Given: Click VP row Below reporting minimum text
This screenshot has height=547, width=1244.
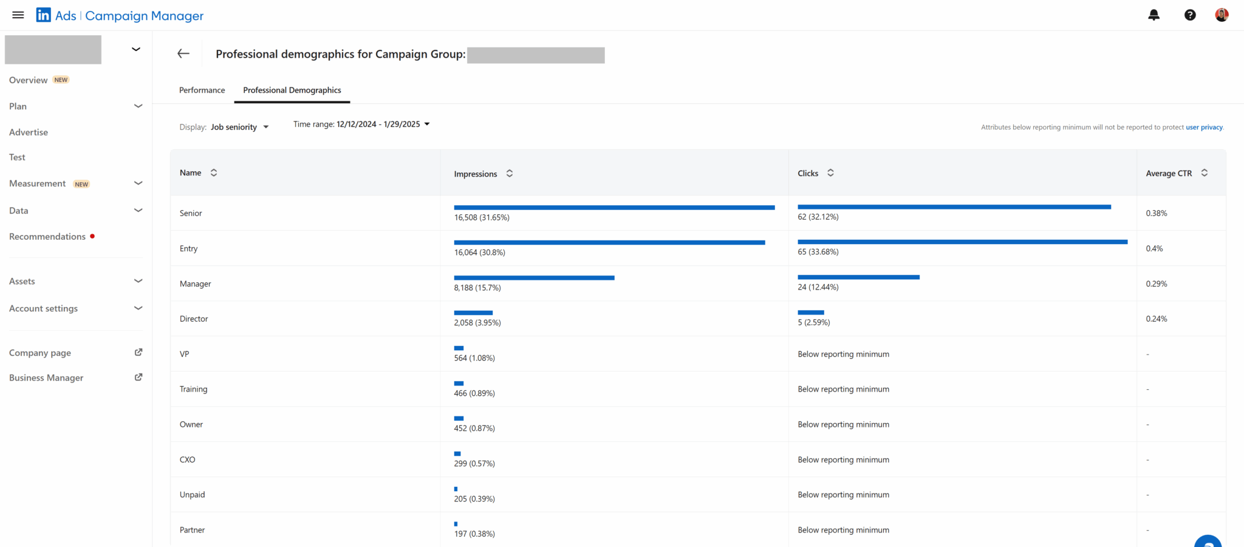Looking at the screenshot, I should pos(843,354).
